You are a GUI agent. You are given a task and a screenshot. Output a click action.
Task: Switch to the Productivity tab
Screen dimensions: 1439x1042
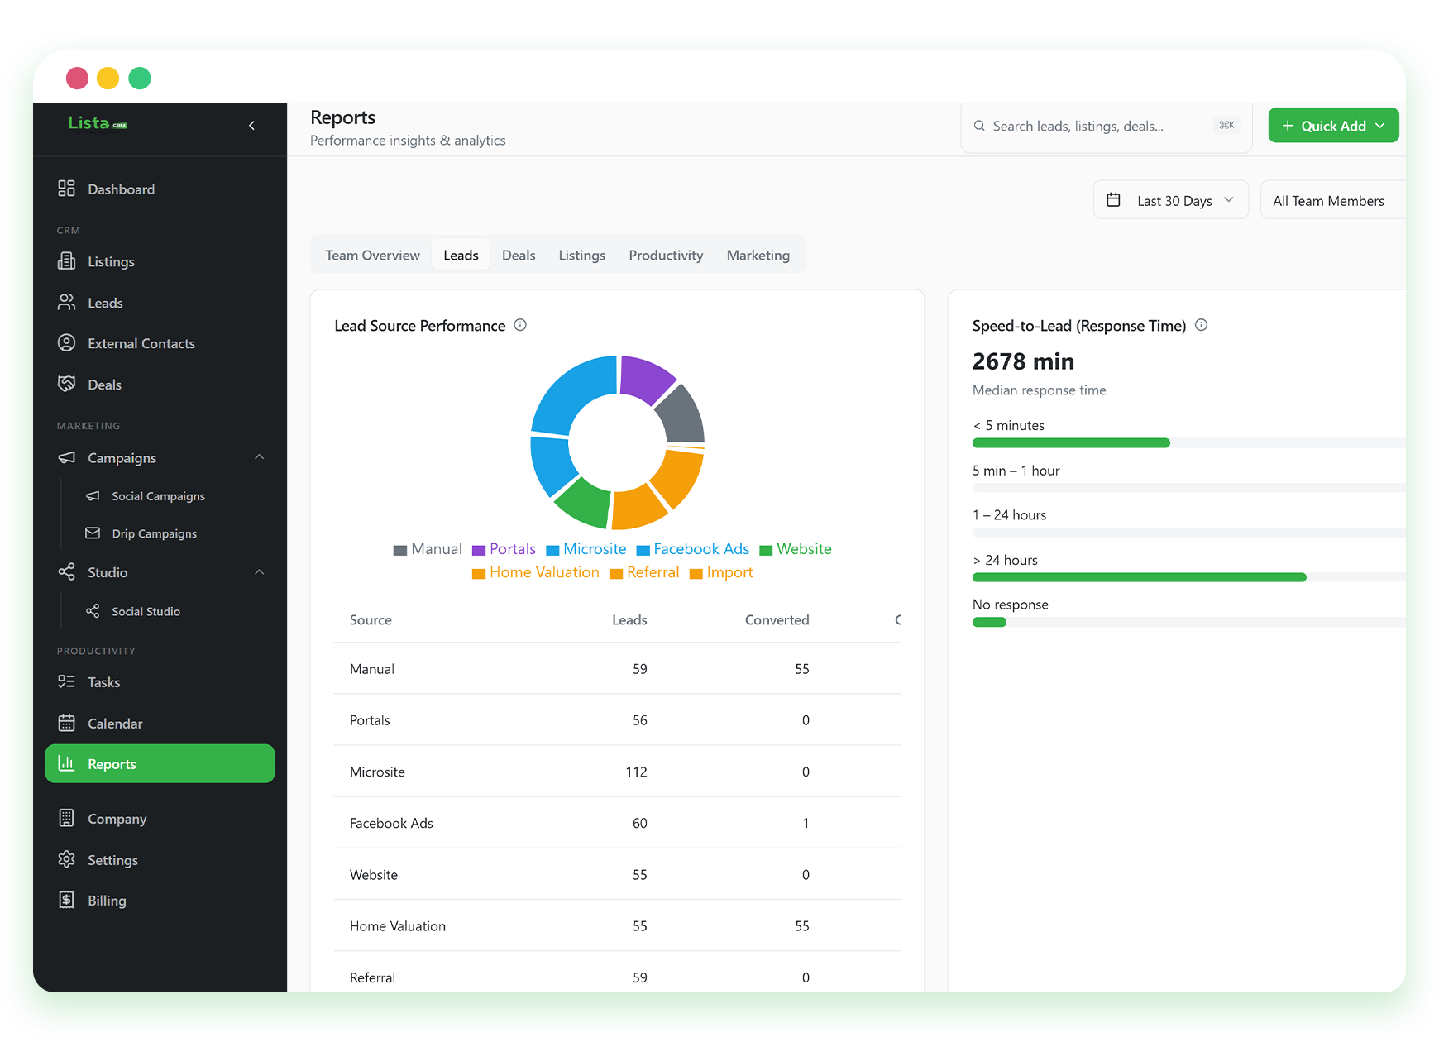pyautogui.click(x=666, y=256)
